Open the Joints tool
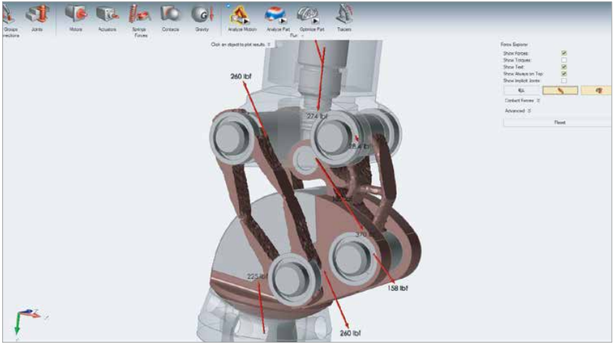 click(37, 14)
